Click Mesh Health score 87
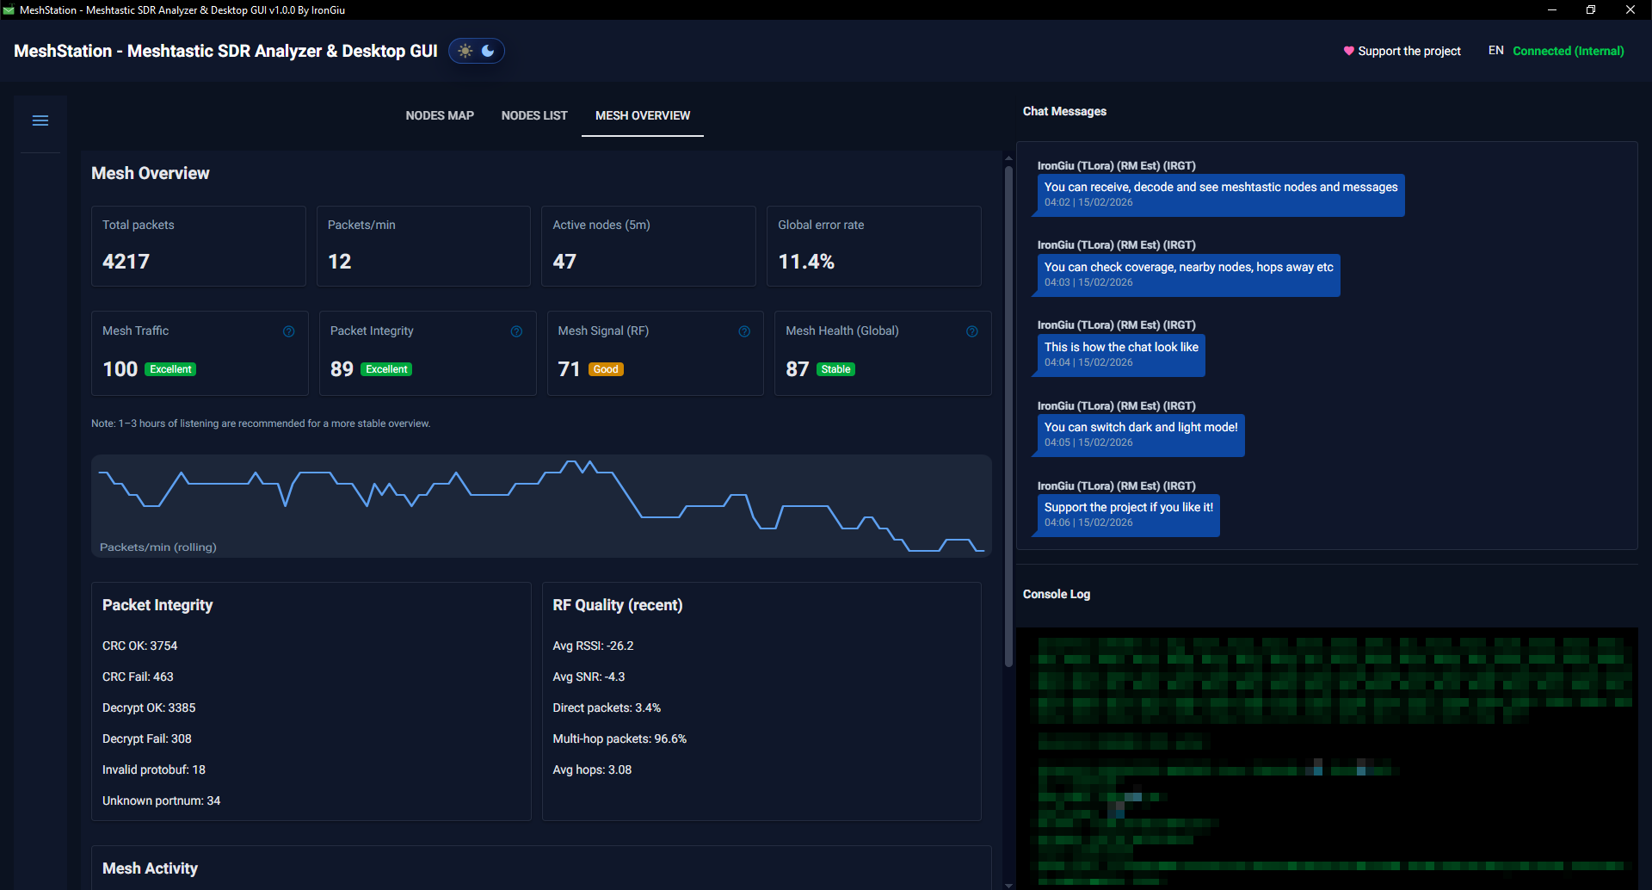1652x890 pixels. [797, 369]
